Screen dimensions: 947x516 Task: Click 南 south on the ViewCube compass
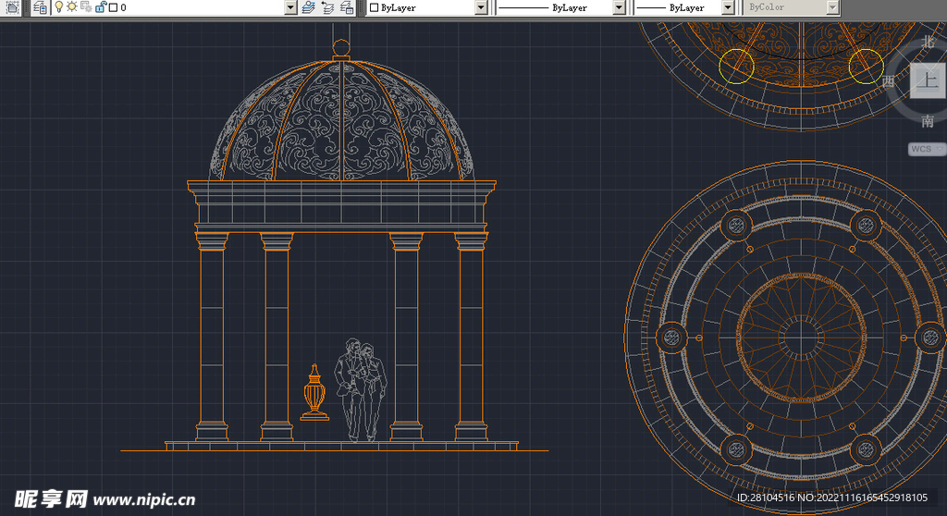point(927,121)
